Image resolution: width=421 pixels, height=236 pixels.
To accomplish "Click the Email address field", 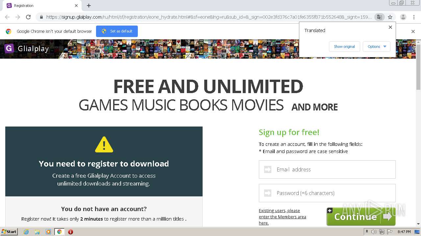I will [327, 169].
